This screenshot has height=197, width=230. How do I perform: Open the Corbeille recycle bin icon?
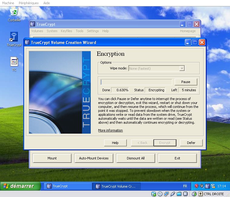[x=14, y=12]
